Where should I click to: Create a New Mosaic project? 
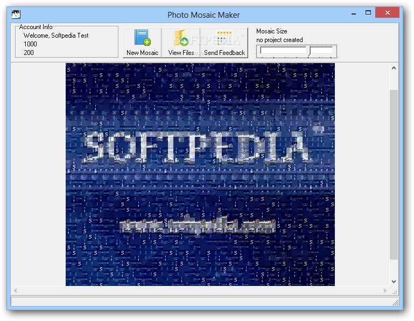coord(142,43)
